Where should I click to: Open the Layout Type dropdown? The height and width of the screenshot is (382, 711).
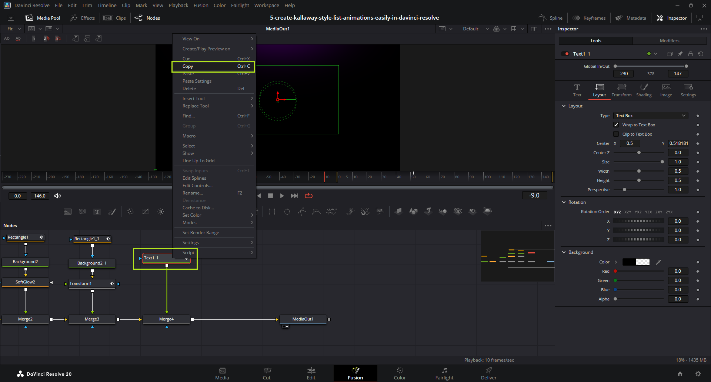pos(650,116)
